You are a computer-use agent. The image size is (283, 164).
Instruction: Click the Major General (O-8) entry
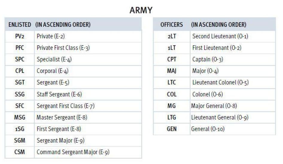click(x=214, y=106)
